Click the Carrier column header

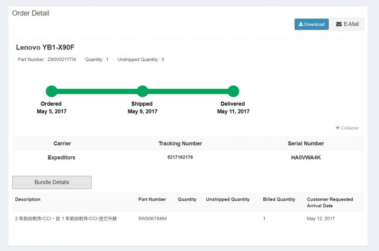pos(62,144)
